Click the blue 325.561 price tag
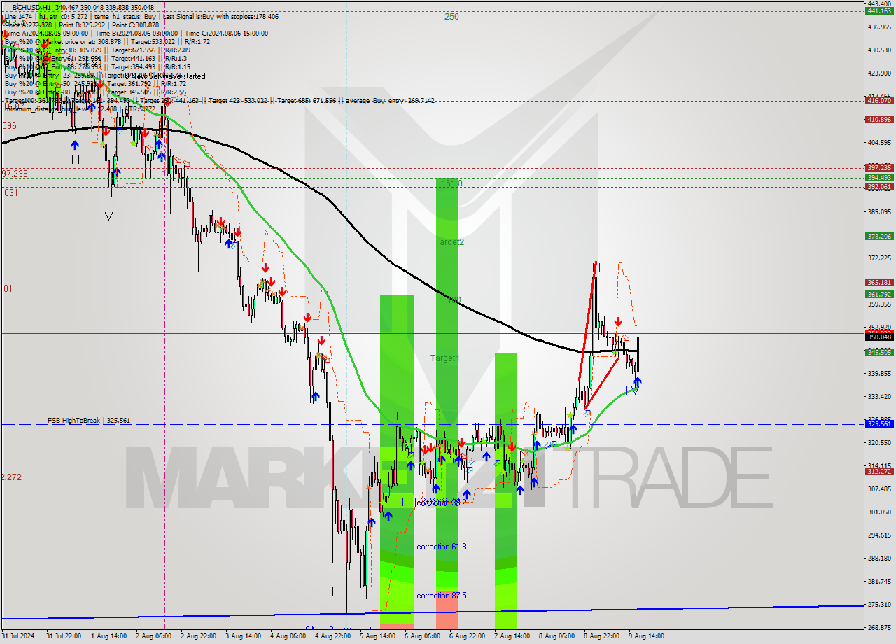This screenshot has height=644, width=896. [879, 424]
